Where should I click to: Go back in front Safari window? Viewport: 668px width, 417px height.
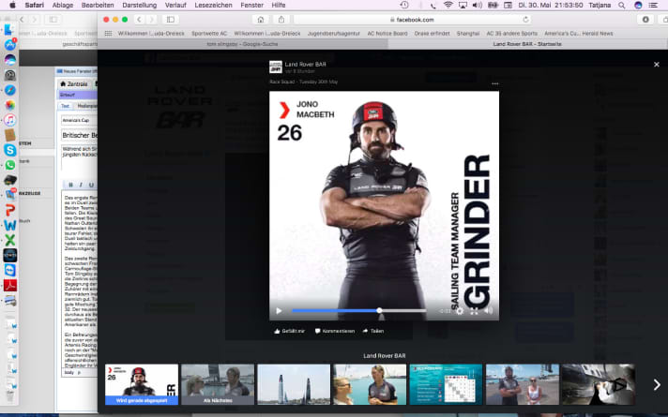pos(139,20)
